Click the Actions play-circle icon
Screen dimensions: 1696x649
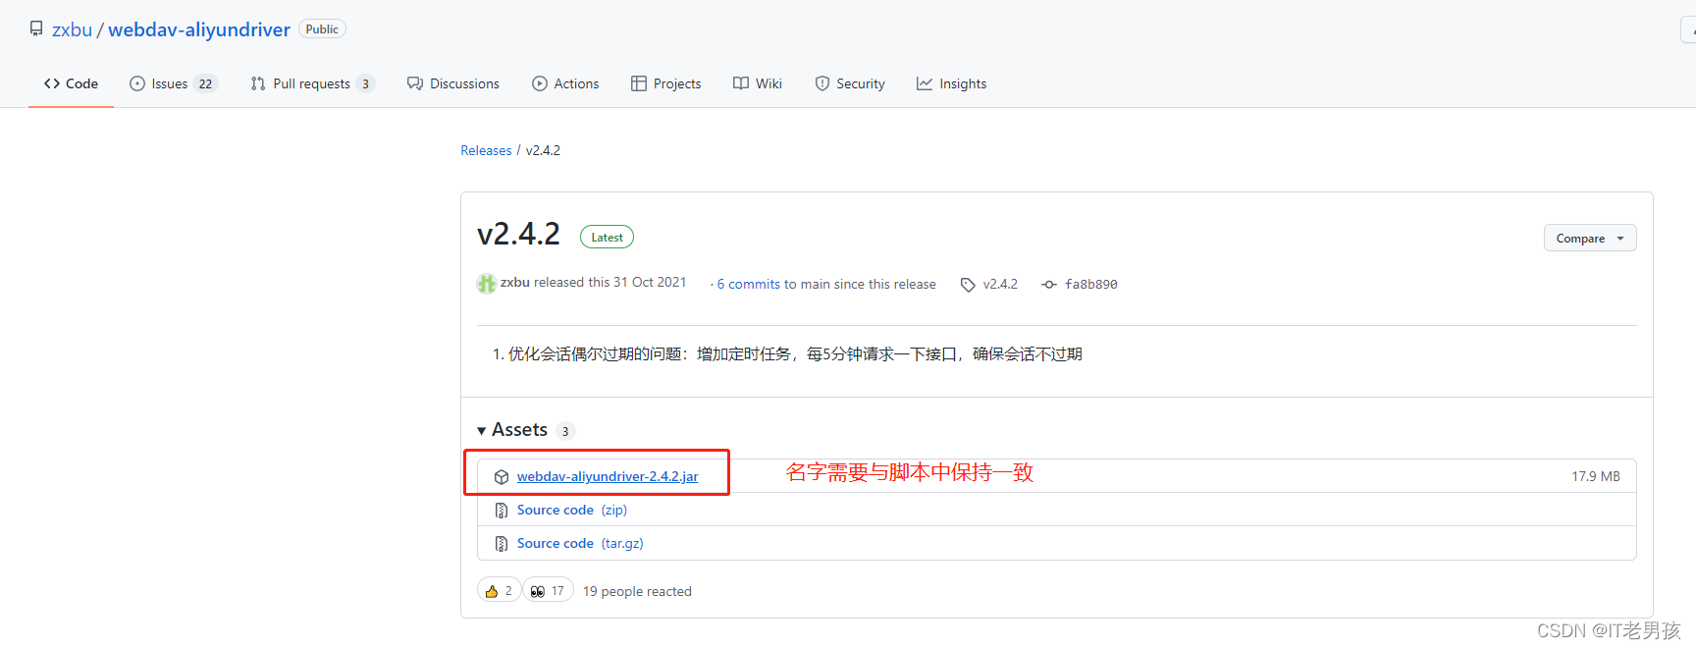pos(540,83)
